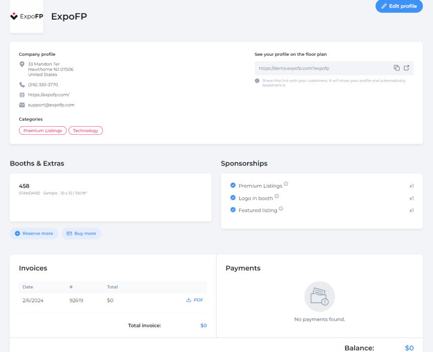Click the envelope email icon
This screenshot has height=352, width=433.
point(22,105)
